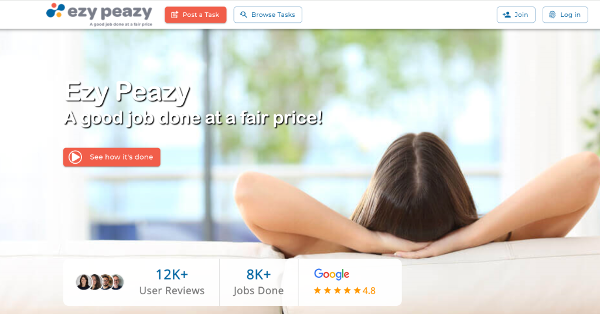Open the Post a Task button
Screen dimensions: 600x314
pyautogui.click(x=196, y=15)
